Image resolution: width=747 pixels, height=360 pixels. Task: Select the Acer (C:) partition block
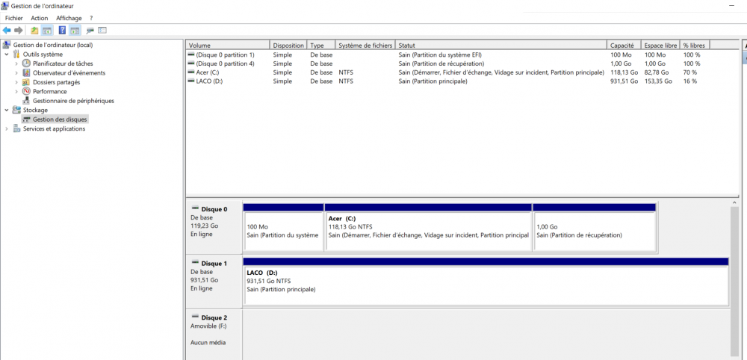click(427, 231)
